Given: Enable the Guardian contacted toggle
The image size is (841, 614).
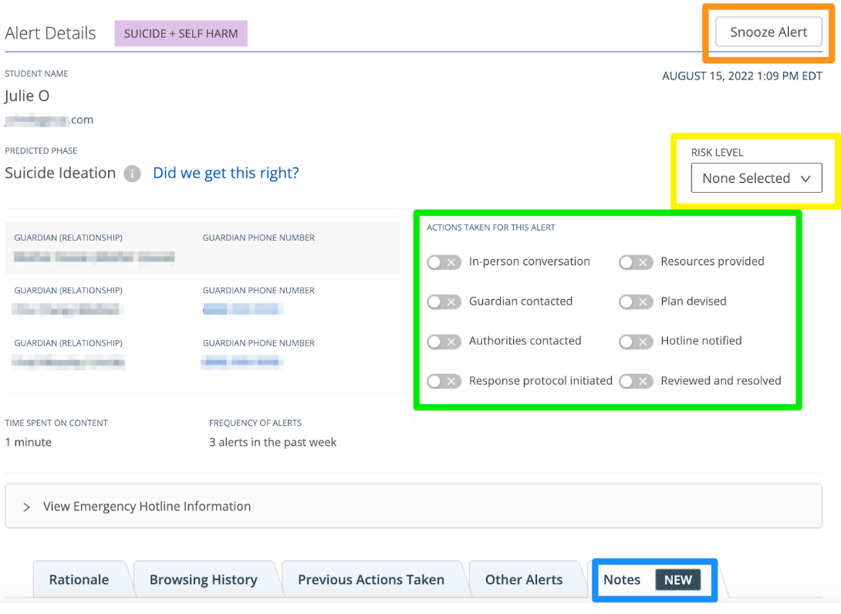Looking at the screenshot, I should (444, 302).
